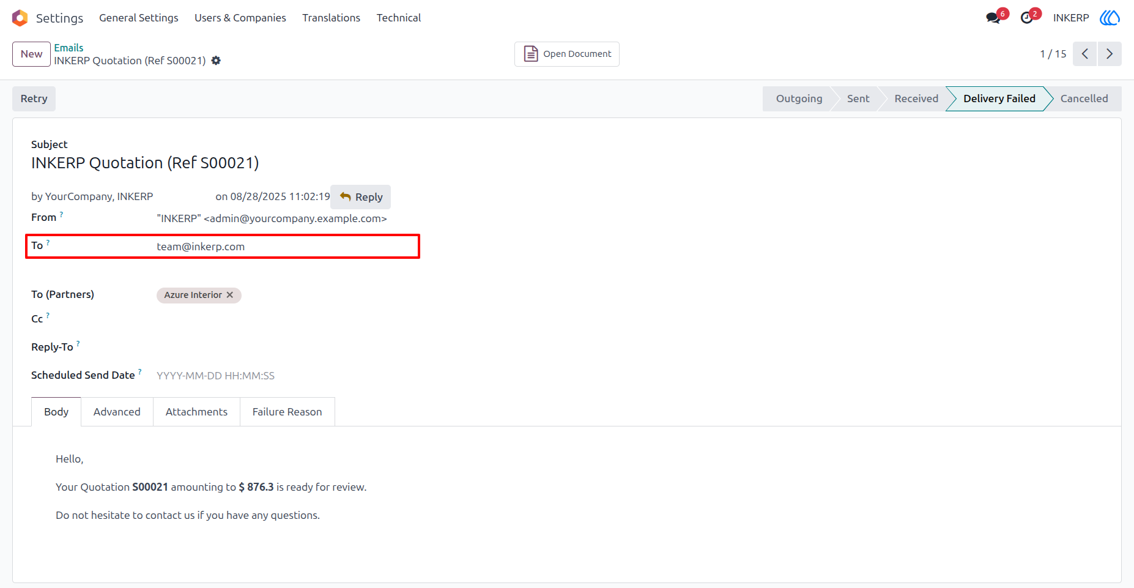The image size is (1134, 588).
Task: Click the user avatar icon at top right
Action: point(1110,18)
